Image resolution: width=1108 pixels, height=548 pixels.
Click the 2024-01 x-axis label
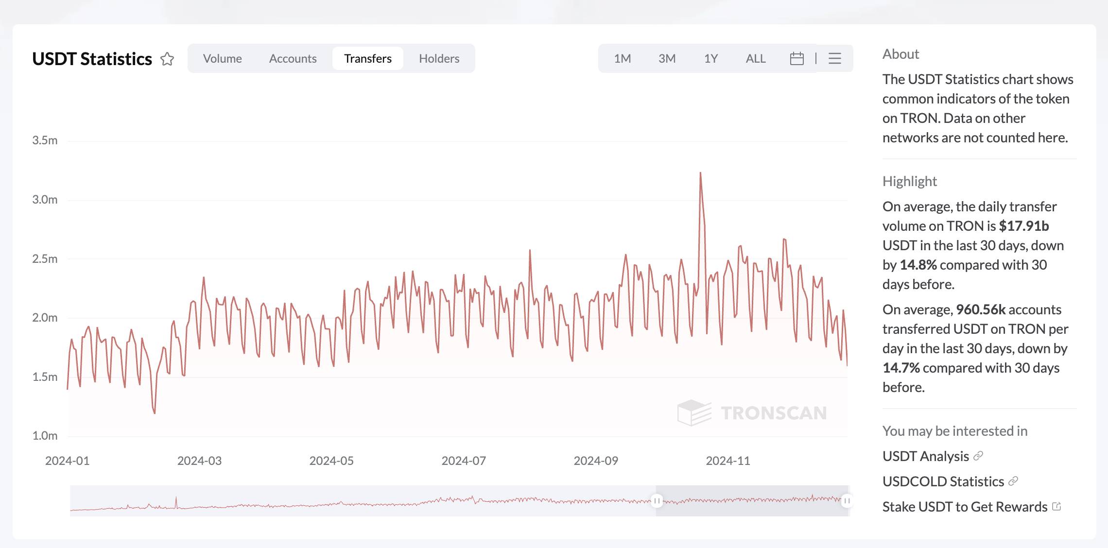(68, 461)
